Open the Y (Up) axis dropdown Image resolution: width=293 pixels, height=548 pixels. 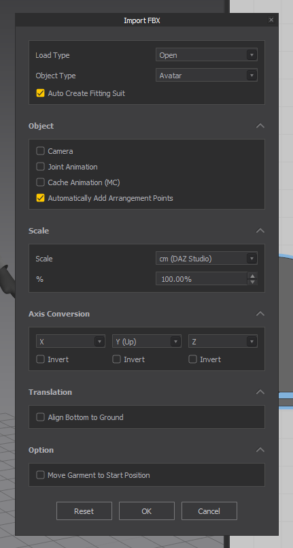(x=147, y=342)
